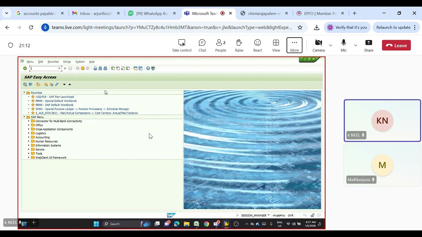Click the orange Exit icon in SAP toolbar

[83, 68]
